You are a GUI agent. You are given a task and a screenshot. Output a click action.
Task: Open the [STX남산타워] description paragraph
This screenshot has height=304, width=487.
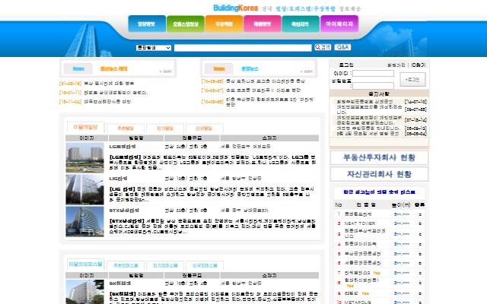[x=213, y=226]
